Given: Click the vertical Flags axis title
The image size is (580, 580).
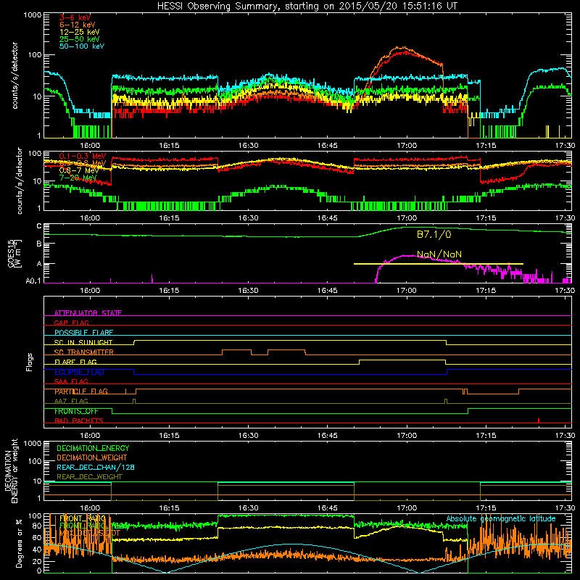Looking at the screenshot, I should (30, 362).
